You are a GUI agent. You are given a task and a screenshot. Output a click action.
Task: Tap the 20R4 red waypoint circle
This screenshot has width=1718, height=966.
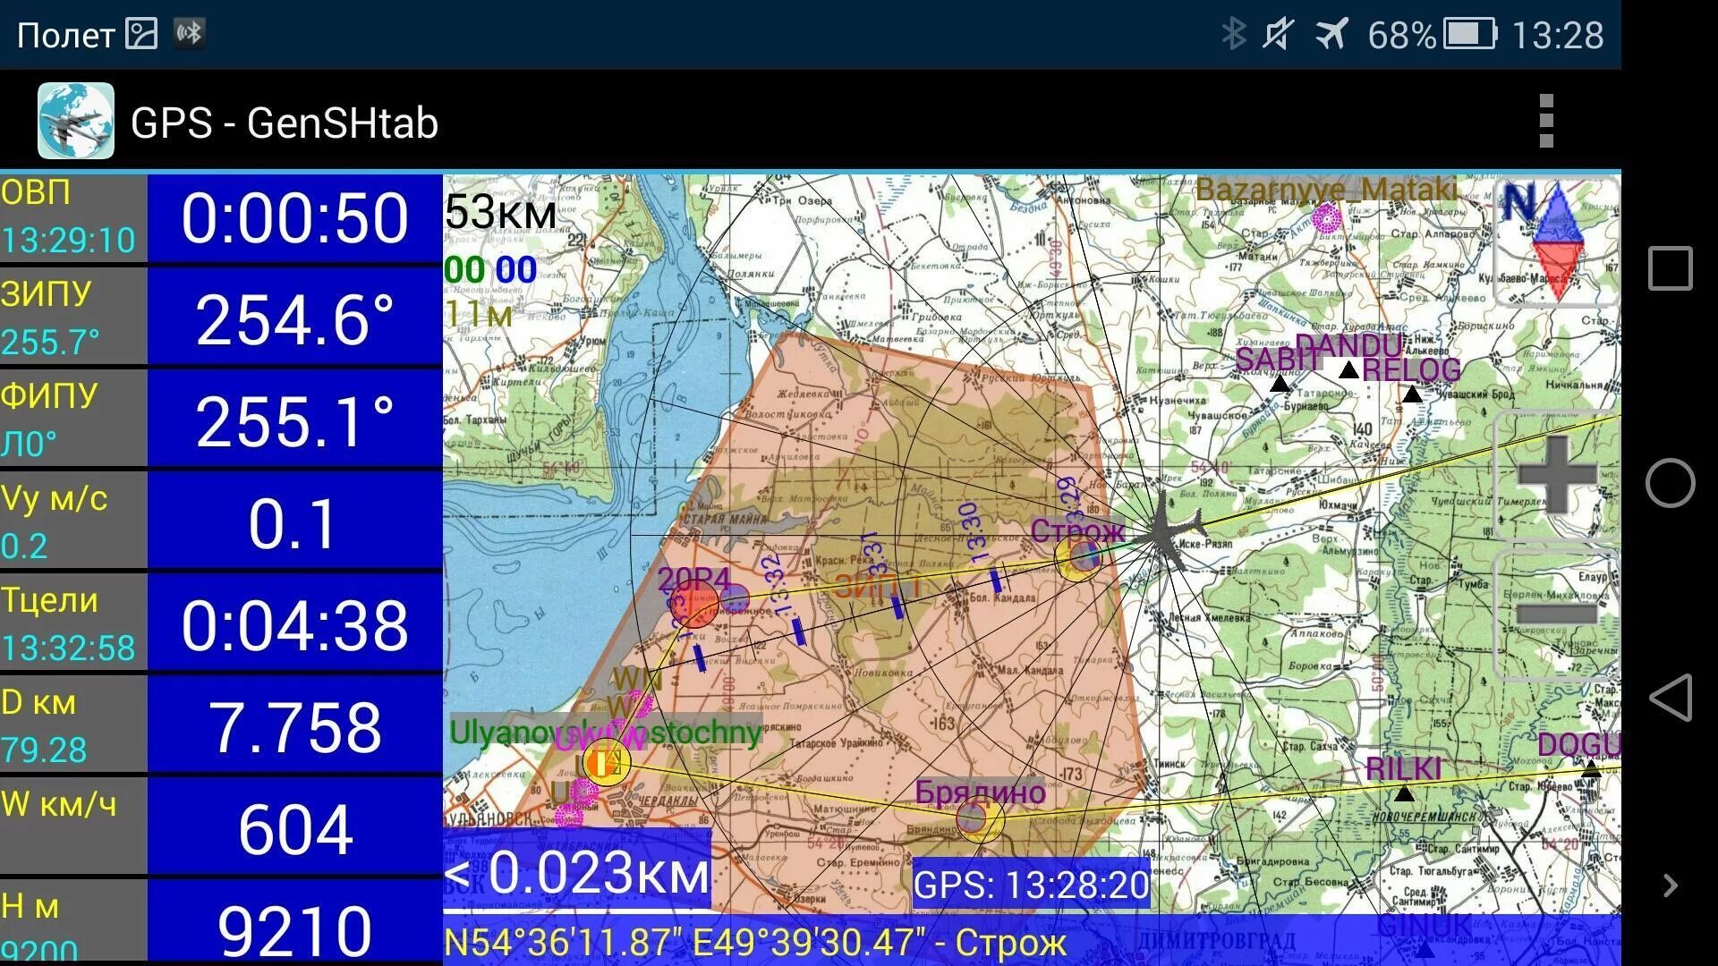tap(696, 606)
